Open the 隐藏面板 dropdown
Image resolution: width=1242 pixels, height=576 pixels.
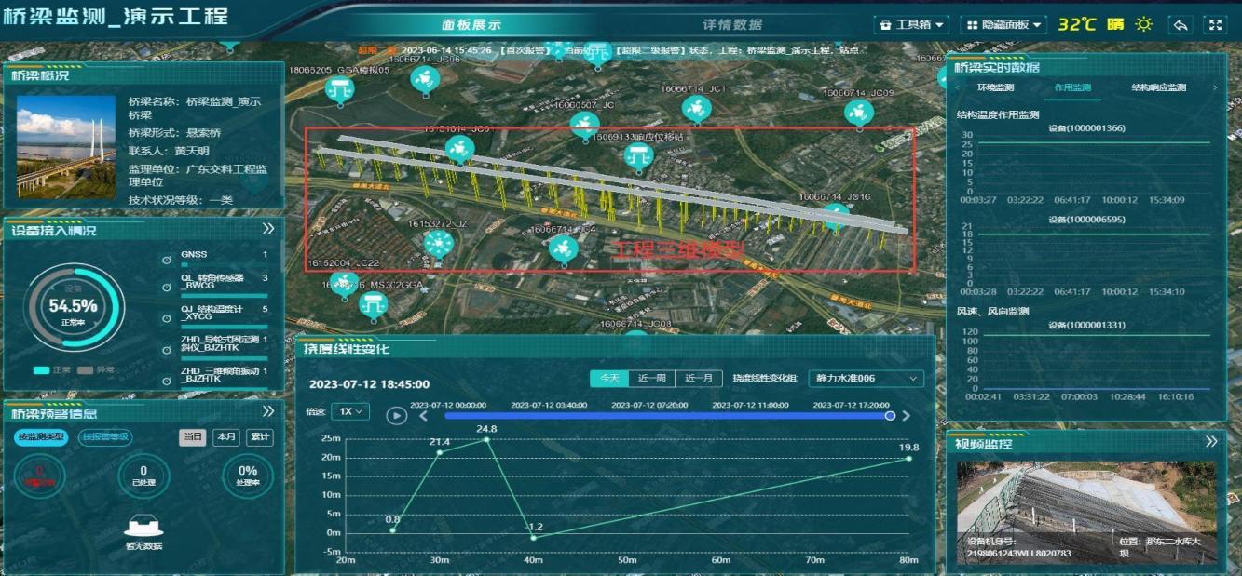1003,25
